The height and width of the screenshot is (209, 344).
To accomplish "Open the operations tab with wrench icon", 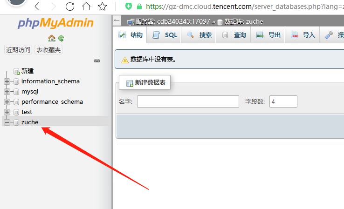I will (332, 35).
